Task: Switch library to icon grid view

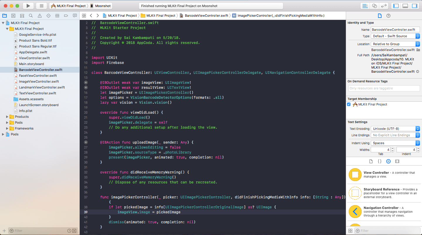Action: 350,231
